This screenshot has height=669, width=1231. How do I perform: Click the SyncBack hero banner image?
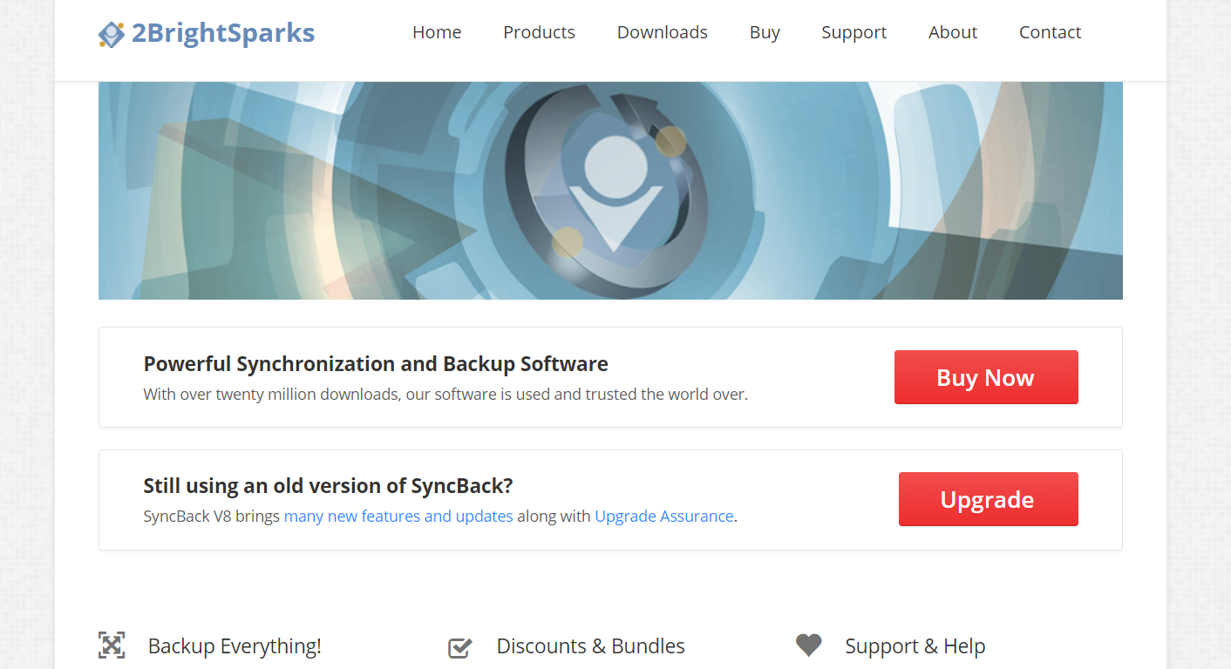610,191
